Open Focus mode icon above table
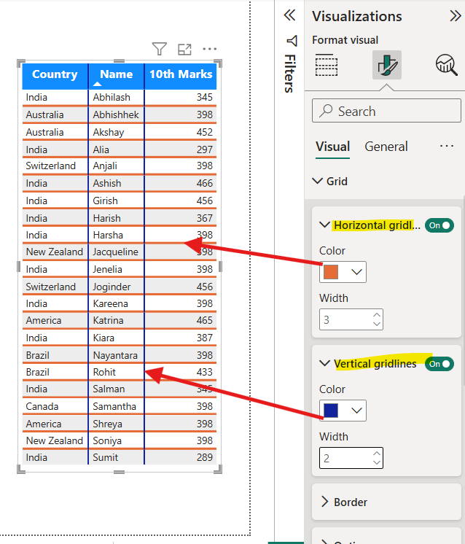 pos(184,49)
